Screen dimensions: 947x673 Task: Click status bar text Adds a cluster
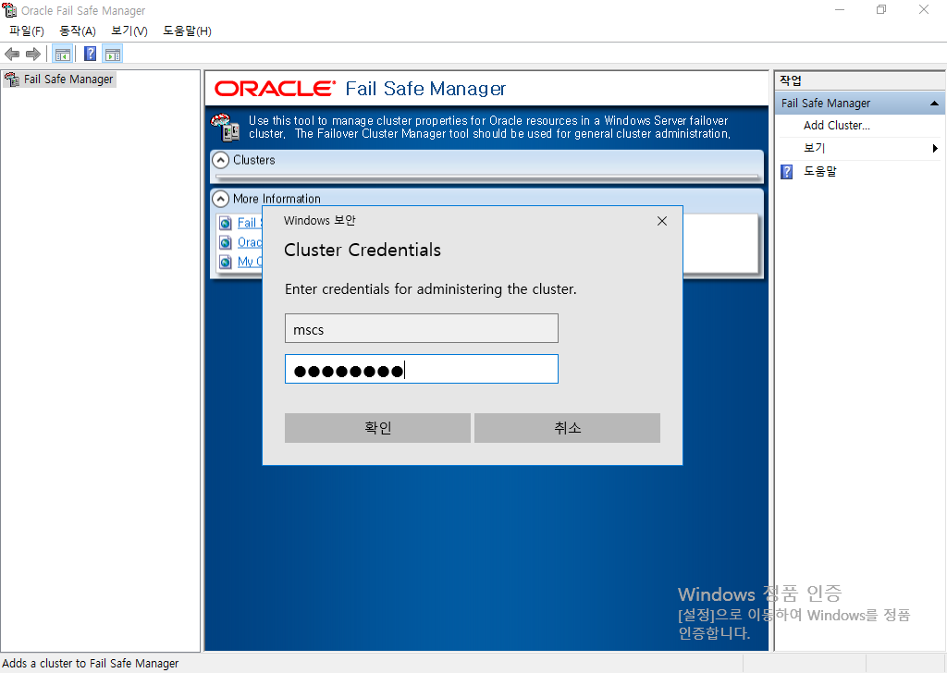click(x=91, y=664)
